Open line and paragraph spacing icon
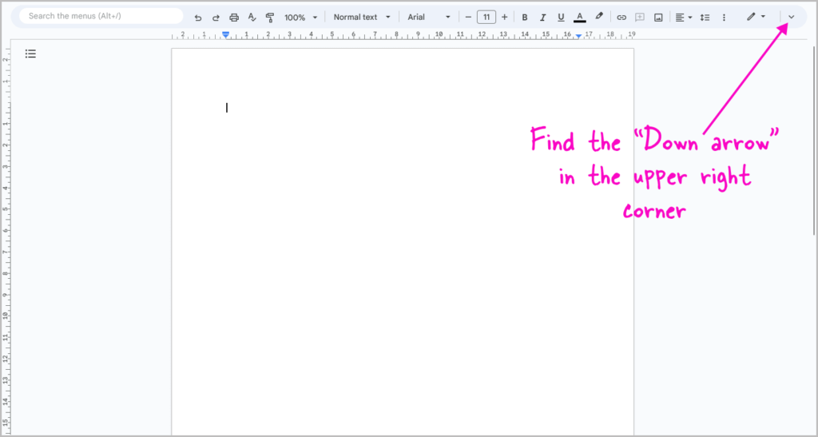This screenshot has width=818, height=437. coord(705,18)
